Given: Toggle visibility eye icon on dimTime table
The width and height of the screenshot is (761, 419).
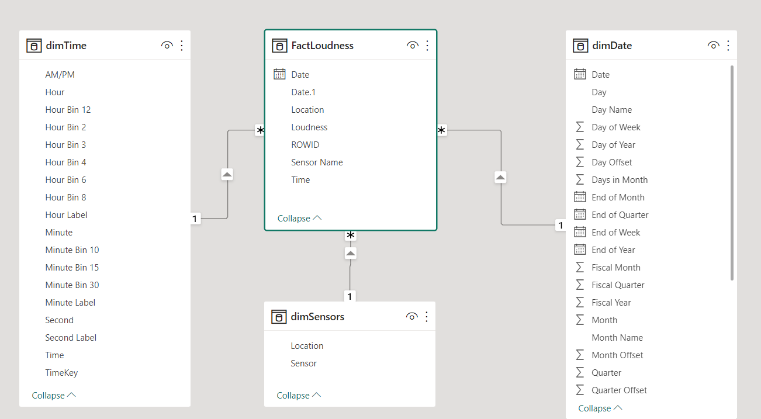Looking at the screenshot, I should 167,46.
